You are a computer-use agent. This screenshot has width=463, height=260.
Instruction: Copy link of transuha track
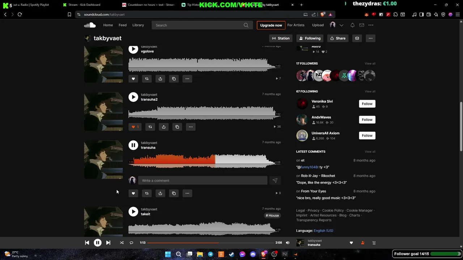tap(174, 193)
